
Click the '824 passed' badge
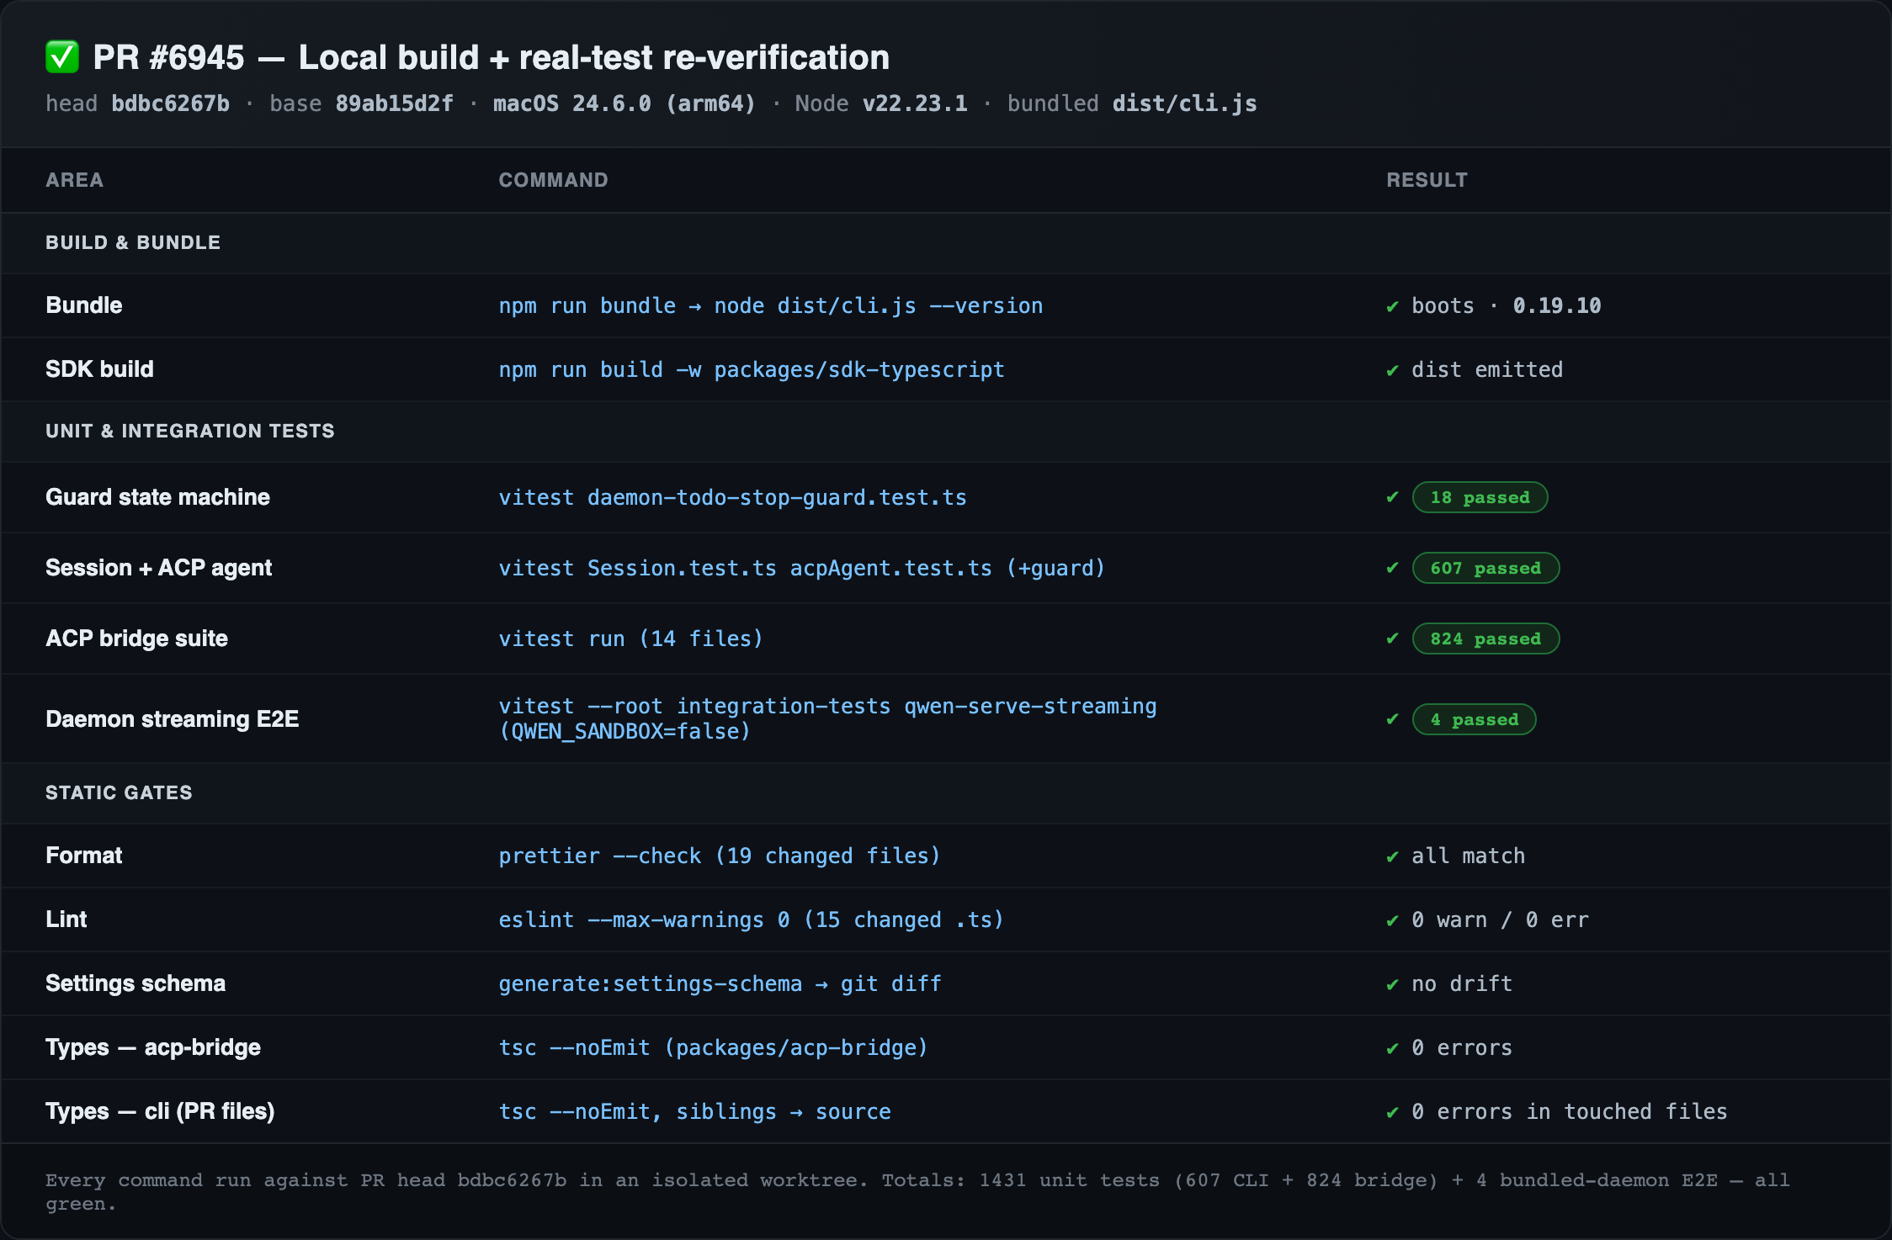pyautogui.click(x=1485, y=639)
